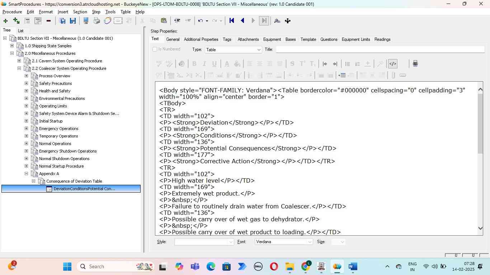This screenshot has height=275, width=490.
Task: Select Emergency Operations tree item
Action: click(x=59, y=129)
